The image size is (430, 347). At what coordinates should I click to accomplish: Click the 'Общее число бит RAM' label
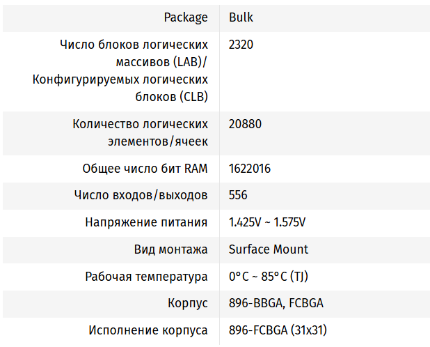145,169
